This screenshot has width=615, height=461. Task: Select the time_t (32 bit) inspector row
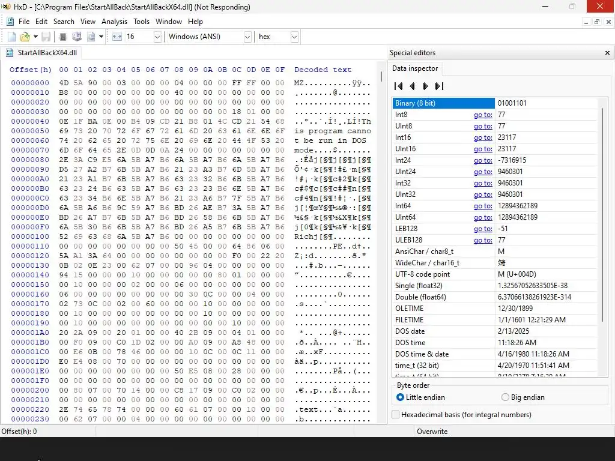click(x=495, y=365)
